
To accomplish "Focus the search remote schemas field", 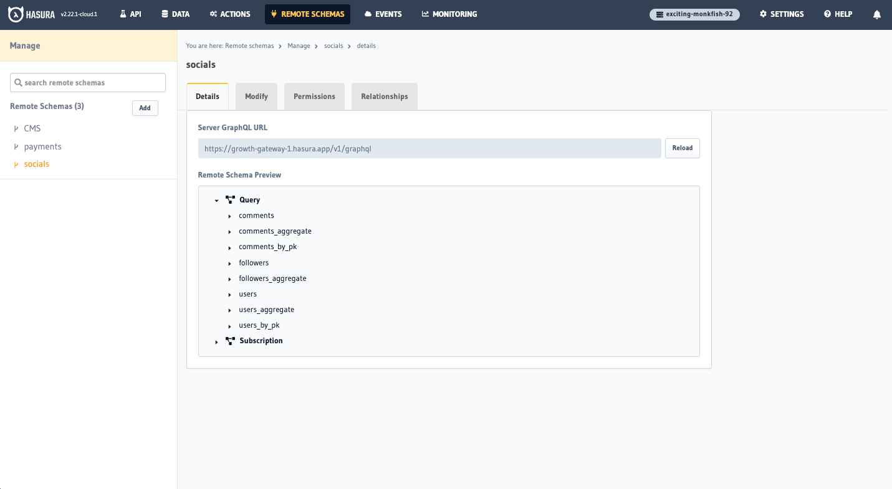I will tap(88, 83).
